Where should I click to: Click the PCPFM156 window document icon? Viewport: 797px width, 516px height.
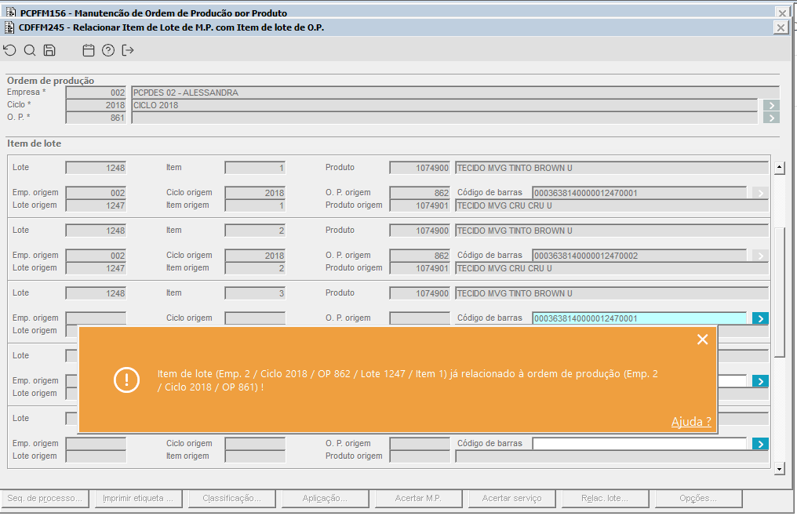coord(11,12)
